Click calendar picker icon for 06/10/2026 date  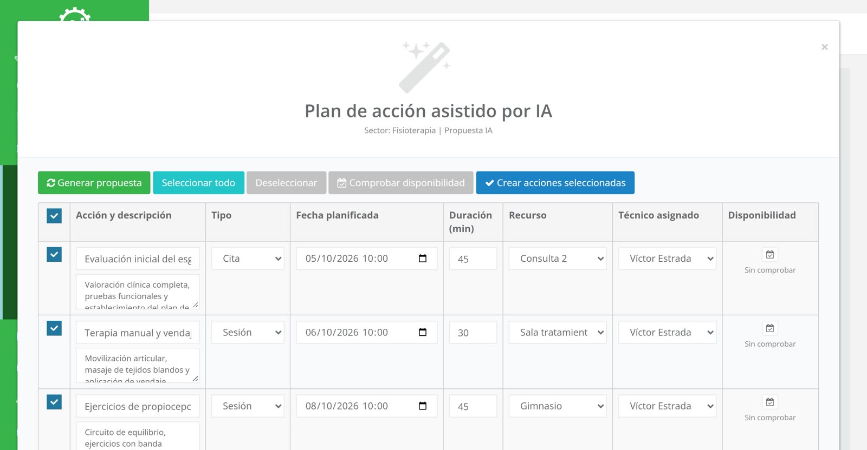coord(423,332)
